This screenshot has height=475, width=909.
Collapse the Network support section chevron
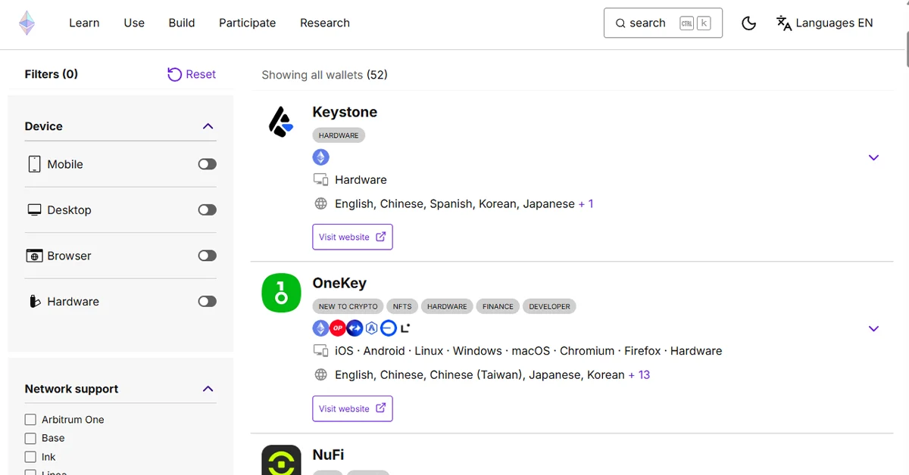pos(208,389)
